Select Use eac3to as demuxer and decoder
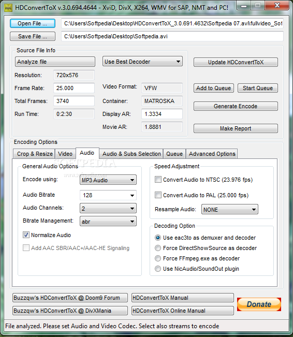 (x=158, y=238)
